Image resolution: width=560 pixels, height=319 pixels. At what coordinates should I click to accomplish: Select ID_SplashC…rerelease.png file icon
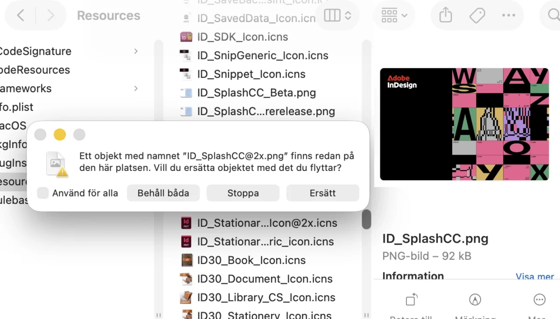click(x=186, y=111)
